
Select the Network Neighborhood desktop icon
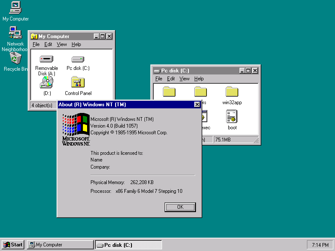[x=15, y=39]
